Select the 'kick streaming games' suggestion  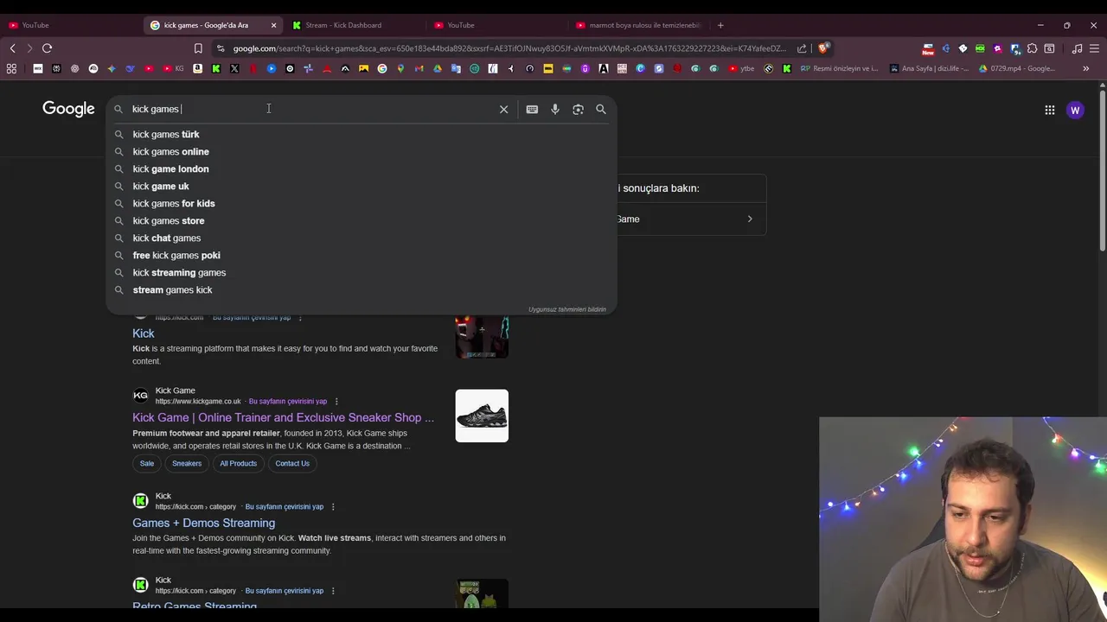[362, 272]
